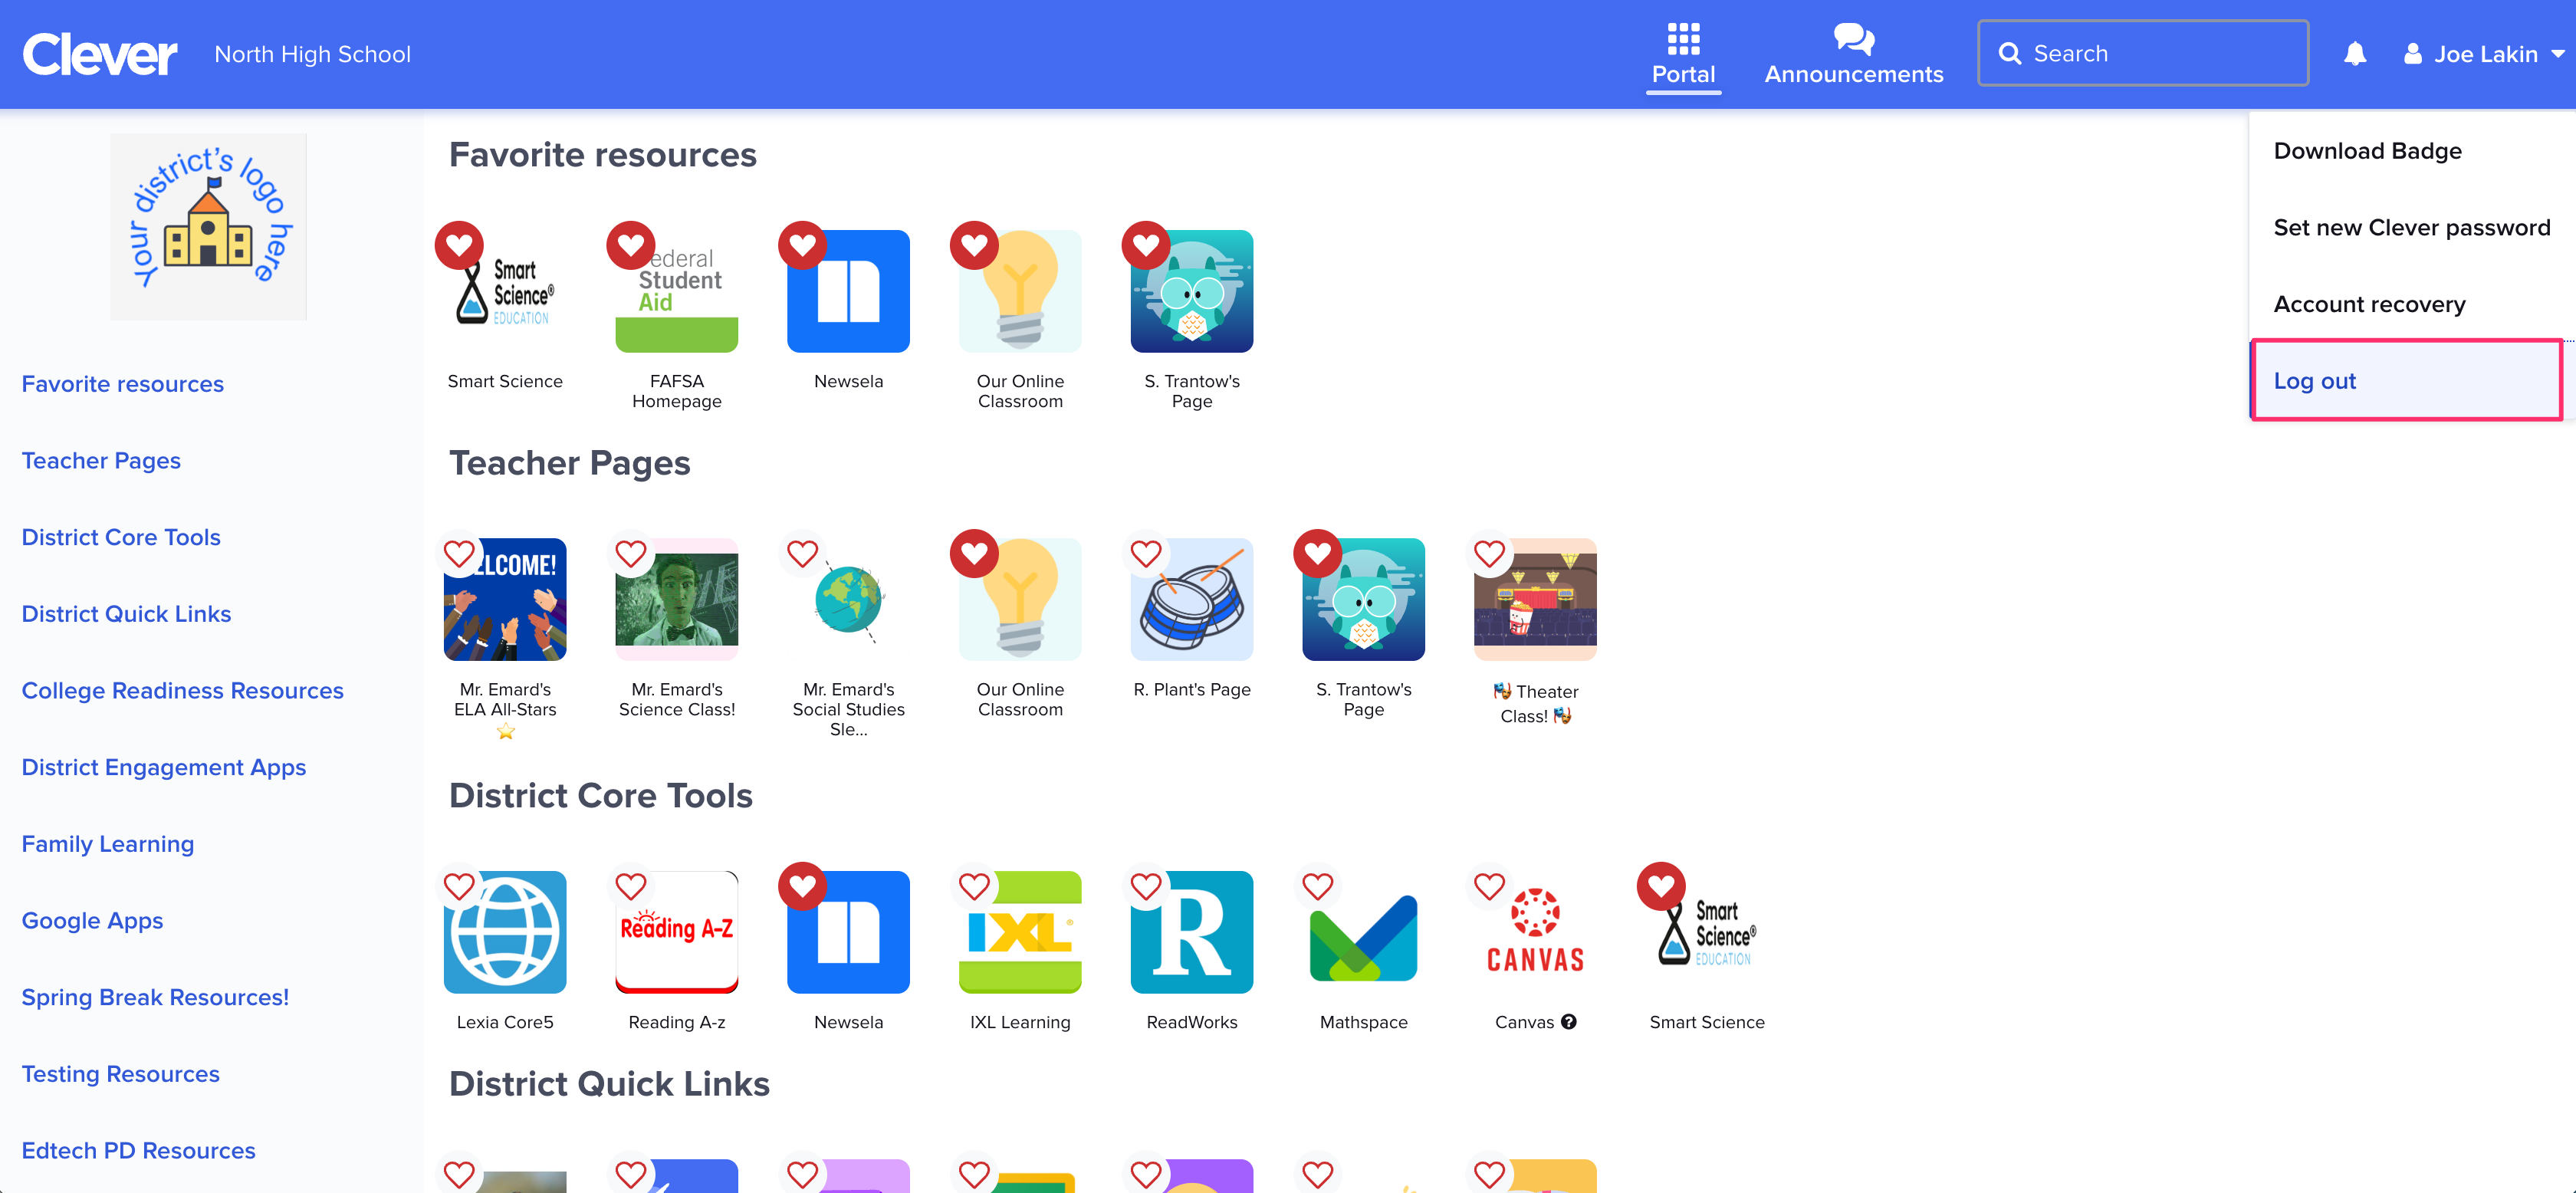Open Smart Science in District Core Tools
Screen dimensions: 2576x1193
pos(1707,932)
